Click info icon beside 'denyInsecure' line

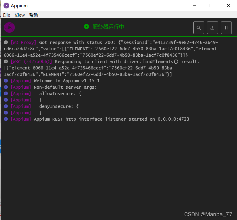coord(6,106)
